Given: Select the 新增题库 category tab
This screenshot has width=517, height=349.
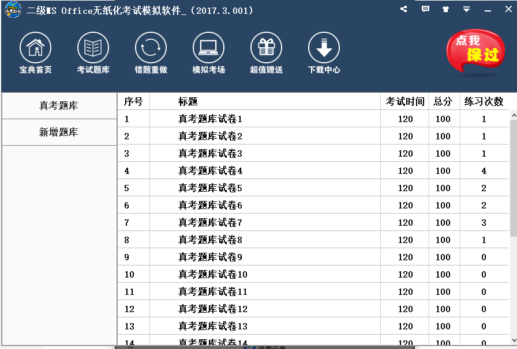Looking at the screenshot, I should (x=59, y=132).
